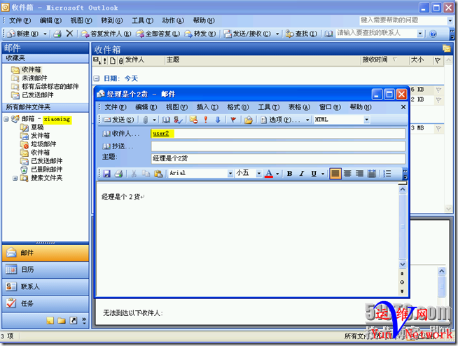Open 转到 menu in Outlook main window
Screen dimensions: 458x346
(x=111, y=20)
